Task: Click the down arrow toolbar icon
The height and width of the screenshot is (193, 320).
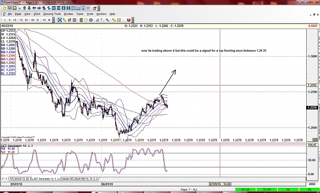Action: pyautogui.click(x=29, y=8)
